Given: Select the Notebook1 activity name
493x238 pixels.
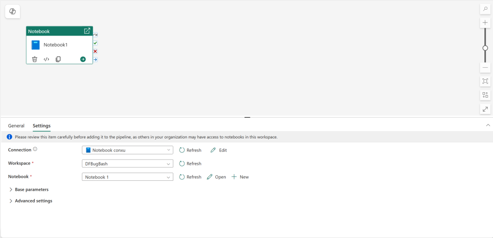Looking at the screenshot, I should coord(56,45).
